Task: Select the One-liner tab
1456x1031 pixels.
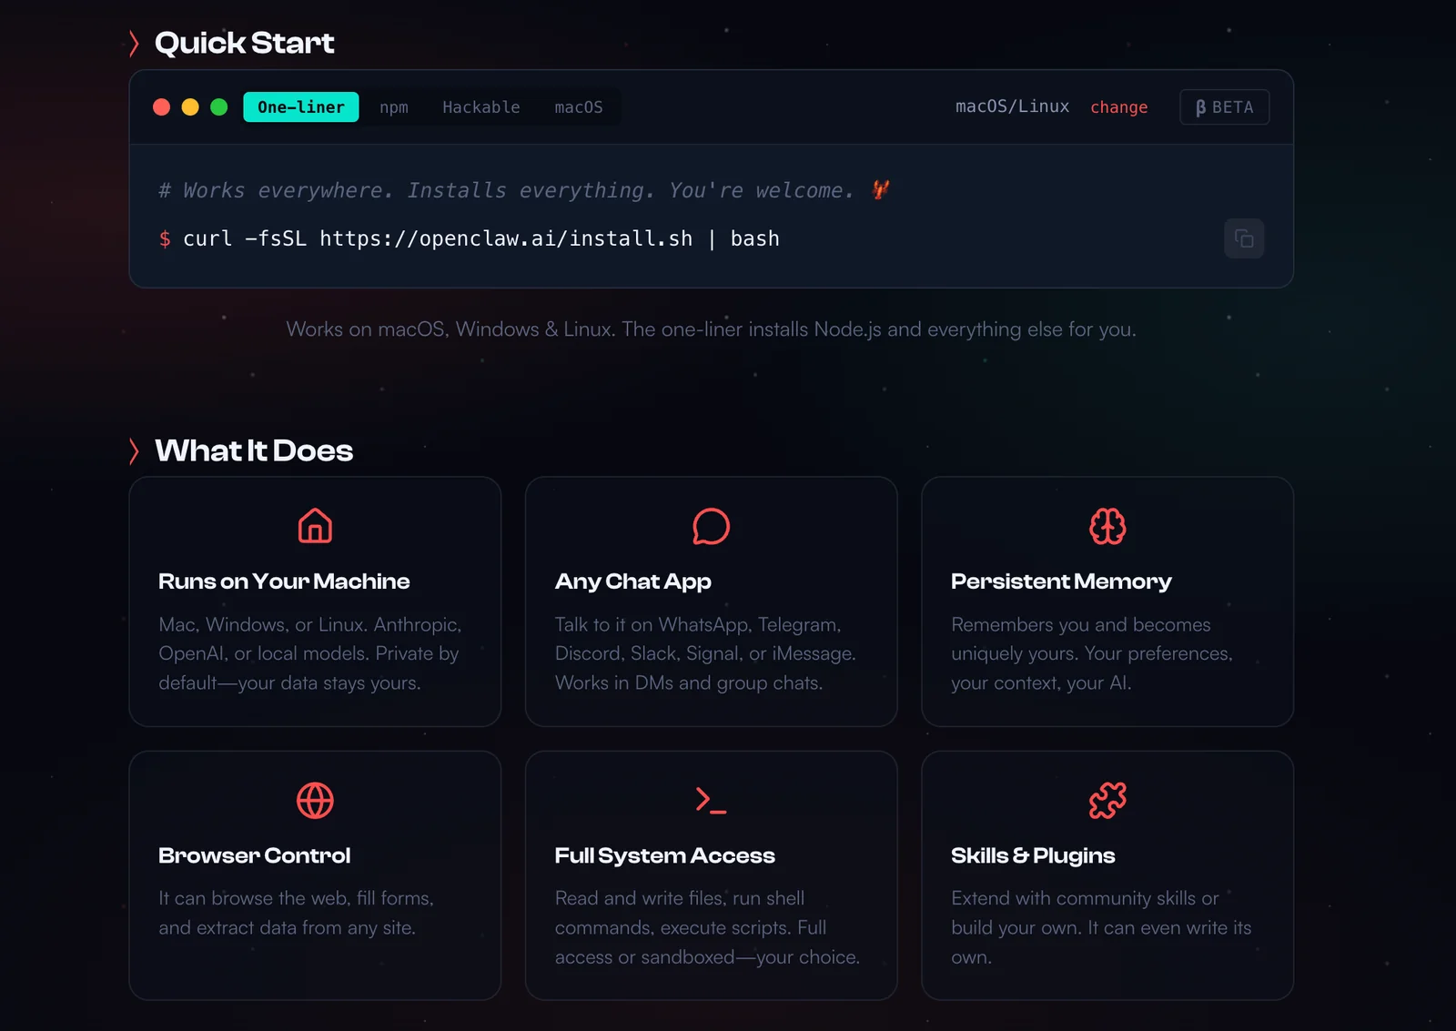Action: click(300, 107)
